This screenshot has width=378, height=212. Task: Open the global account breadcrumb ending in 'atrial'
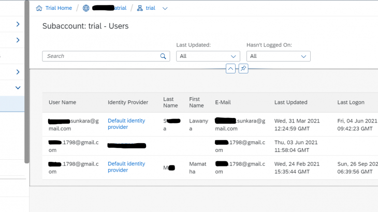(x=109, y=8)
